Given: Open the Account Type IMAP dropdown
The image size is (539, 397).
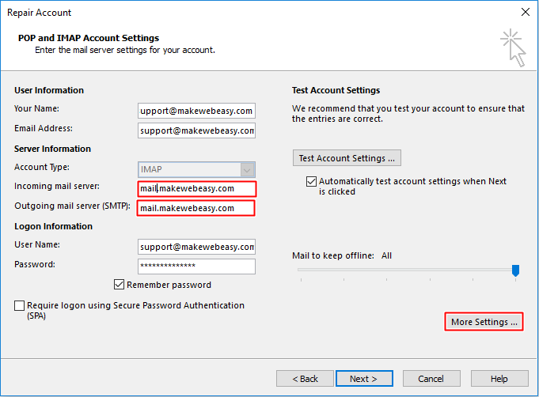Looking at the screenshot, I should (248, 168).
